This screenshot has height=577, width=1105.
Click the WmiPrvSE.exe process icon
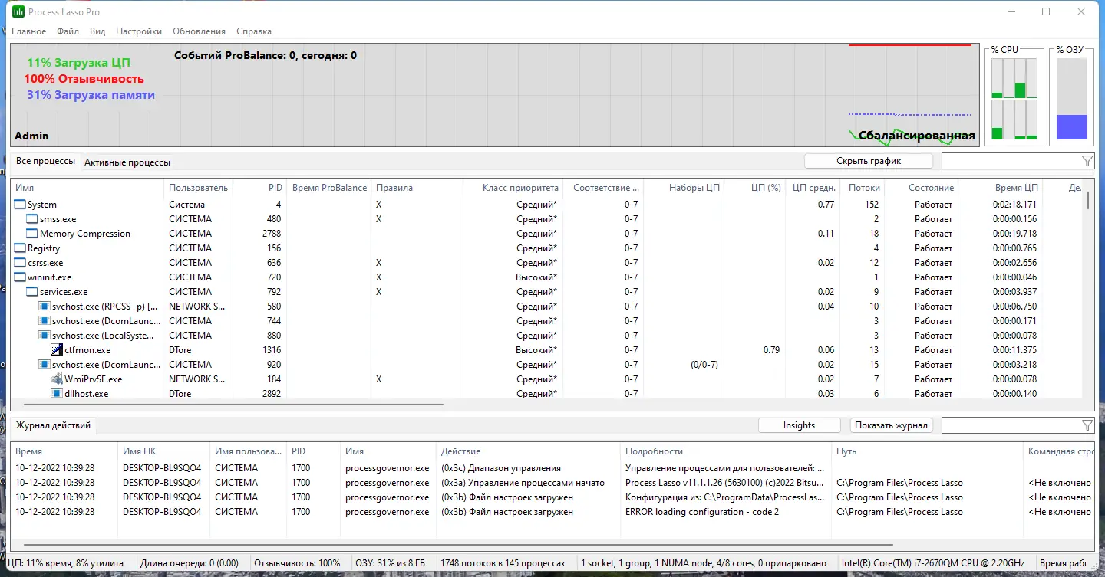[55, 379]
